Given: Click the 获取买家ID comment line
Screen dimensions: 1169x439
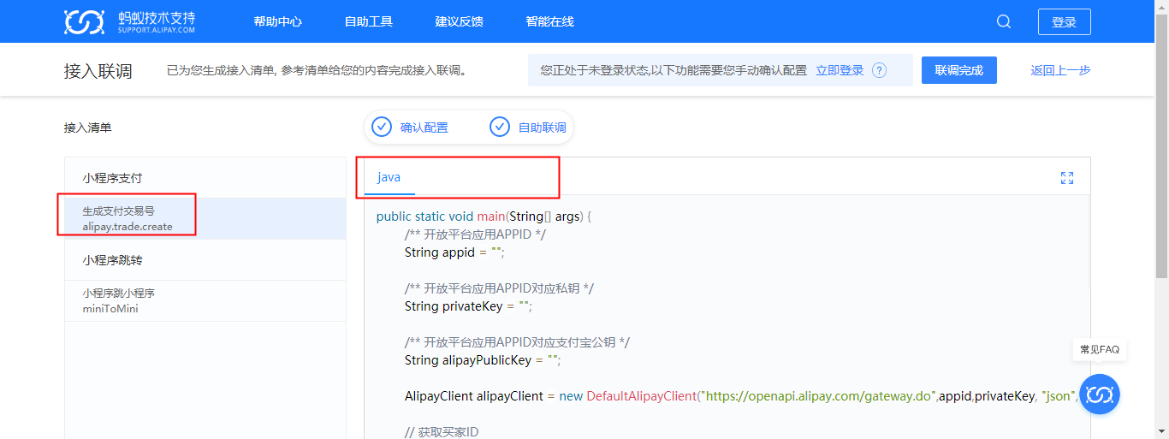Looking at the screenshot, I should (x=442, y=432).
